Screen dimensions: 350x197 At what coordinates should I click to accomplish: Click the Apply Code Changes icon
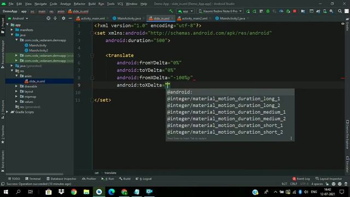click(261, 11)
